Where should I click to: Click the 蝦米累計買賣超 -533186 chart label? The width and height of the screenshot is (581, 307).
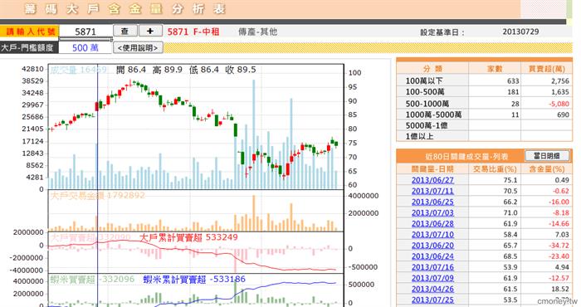194,280
